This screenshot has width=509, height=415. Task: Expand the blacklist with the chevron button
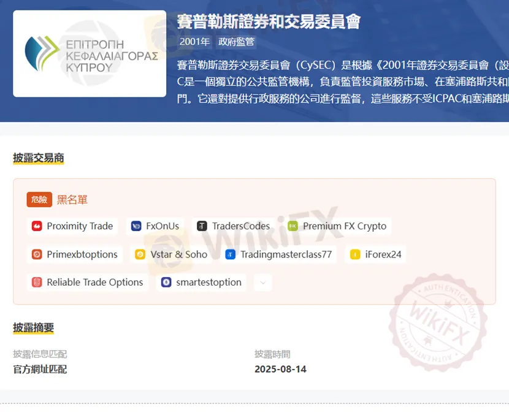tap(263, 283)
